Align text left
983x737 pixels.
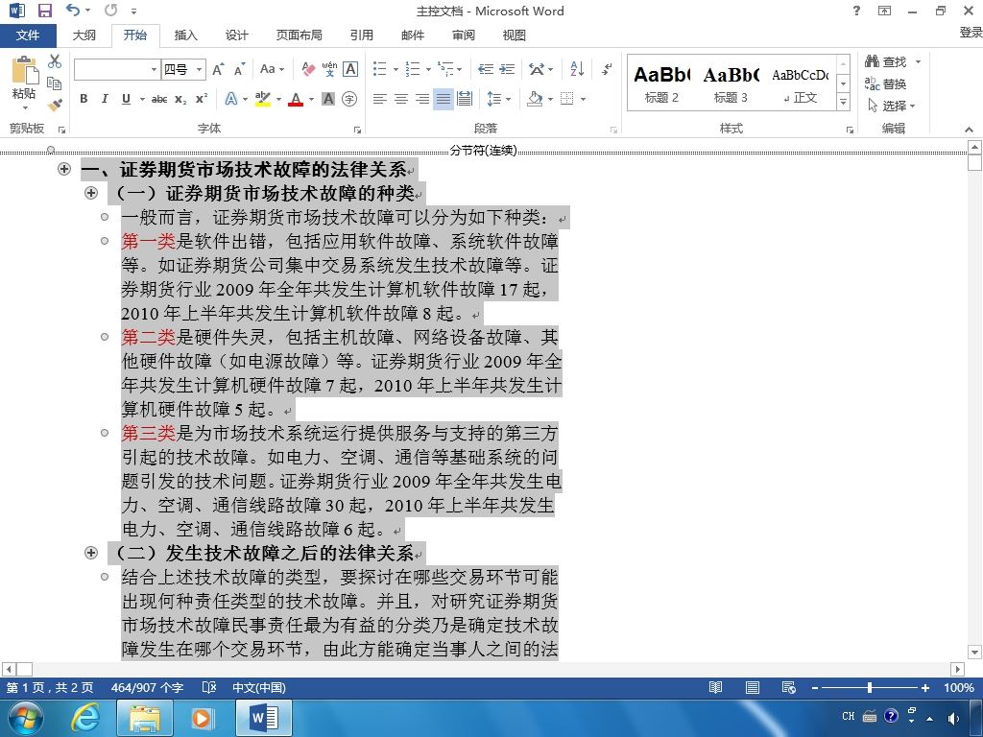point(380,99)
